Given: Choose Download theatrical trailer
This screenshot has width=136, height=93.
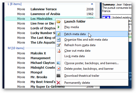Looking at the screenshot, I should click(x=92, y=76).
